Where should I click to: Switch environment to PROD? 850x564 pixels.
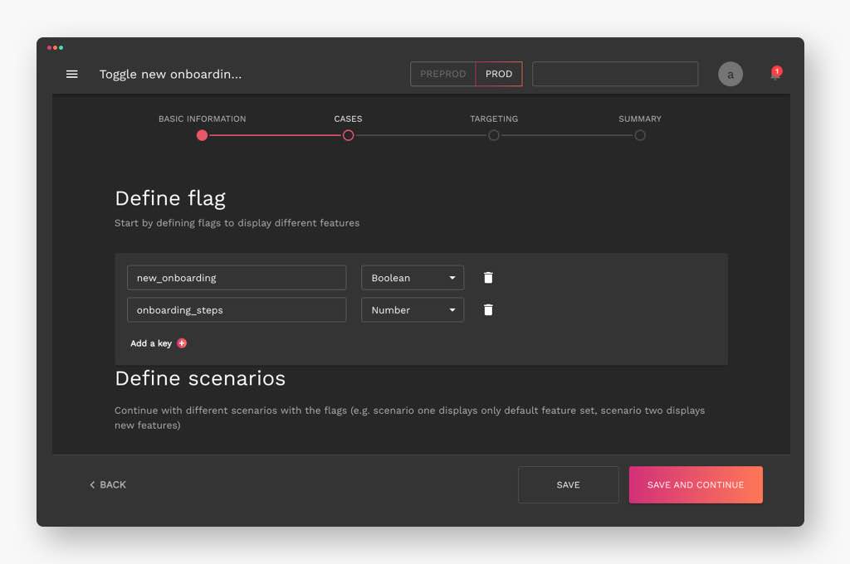[499, 74]
